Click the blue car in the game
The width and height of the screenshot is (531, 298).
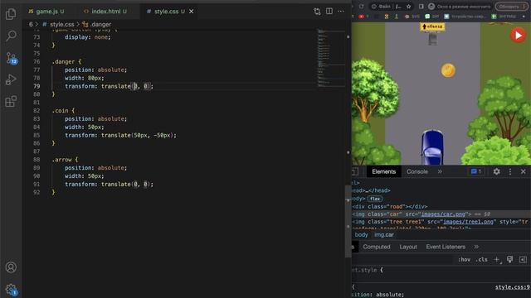[432, 147]
